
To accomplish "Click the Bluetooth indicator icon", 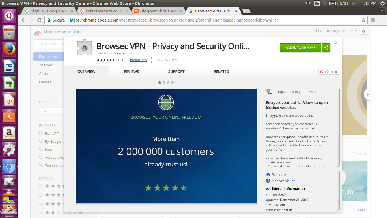I will (325, 3).
